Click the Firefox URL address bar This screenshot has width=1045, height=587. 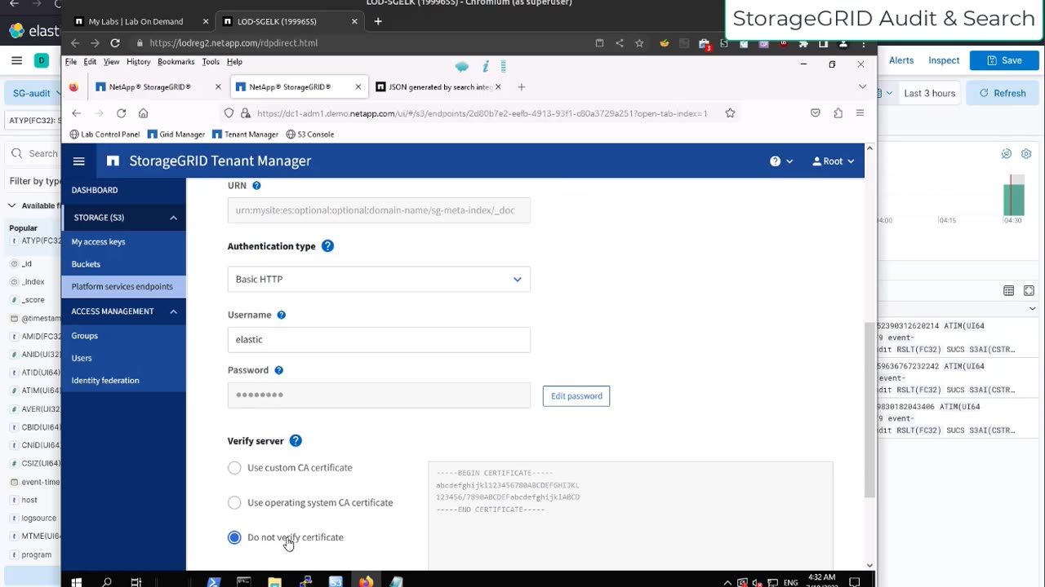coord(482,113)
